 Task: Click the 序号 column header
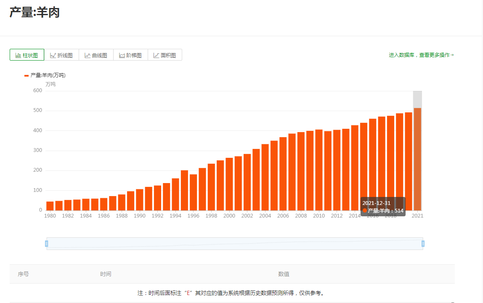point(24,274)
